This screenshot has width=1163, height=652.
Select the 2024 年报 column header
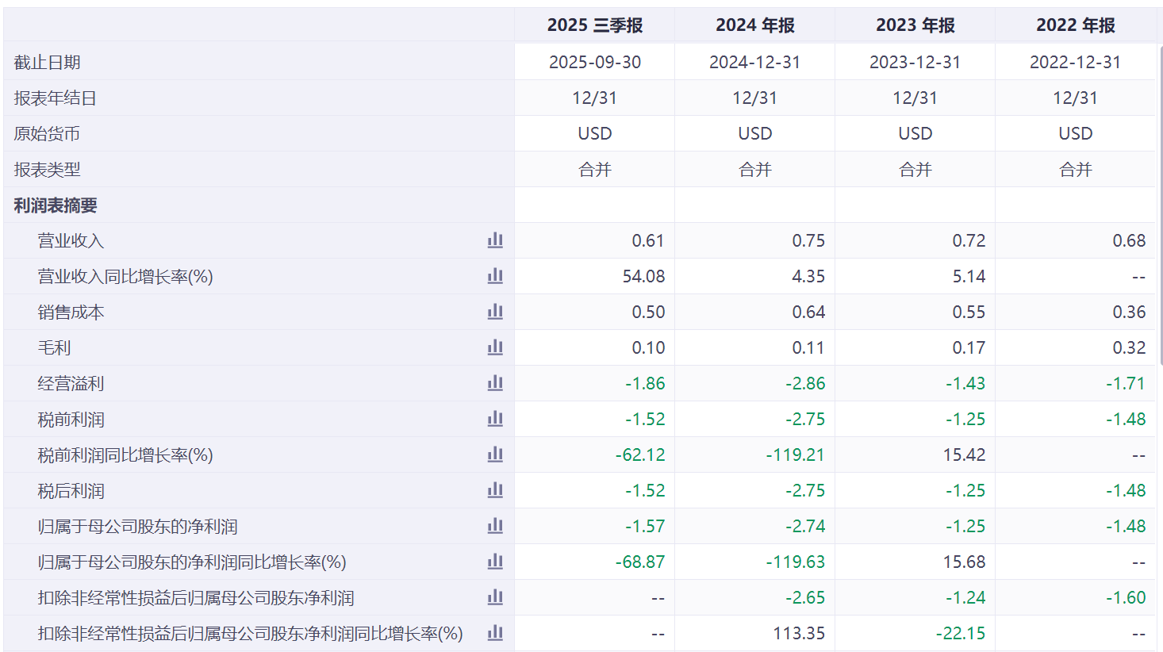click(754, 25)
